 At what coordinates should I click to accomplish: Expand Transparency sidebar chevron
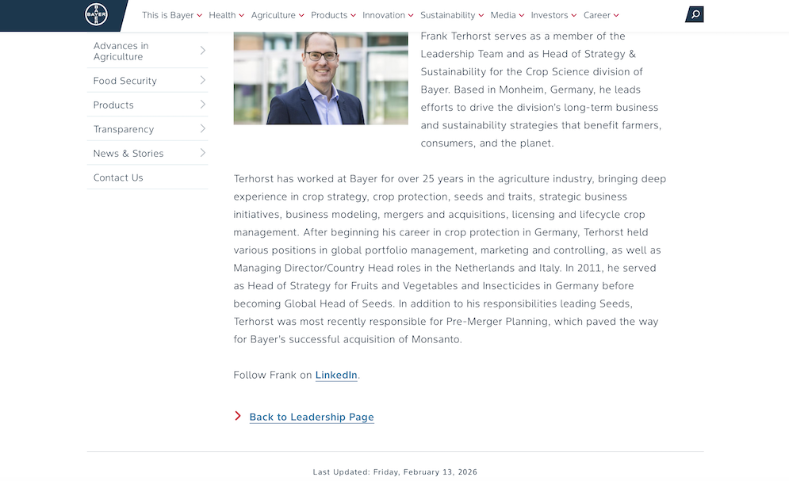(203, 128)
